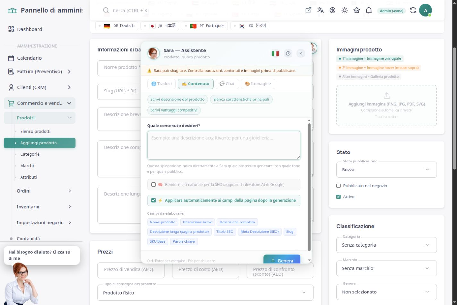
Task: Click the currency dollar icon
Action: (x=333, y=10)
